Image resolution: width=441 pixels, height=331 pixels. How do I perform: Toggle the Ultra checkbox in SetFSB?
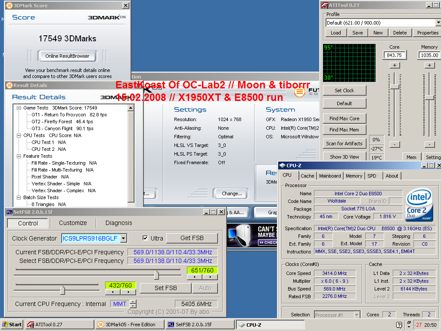145,238
